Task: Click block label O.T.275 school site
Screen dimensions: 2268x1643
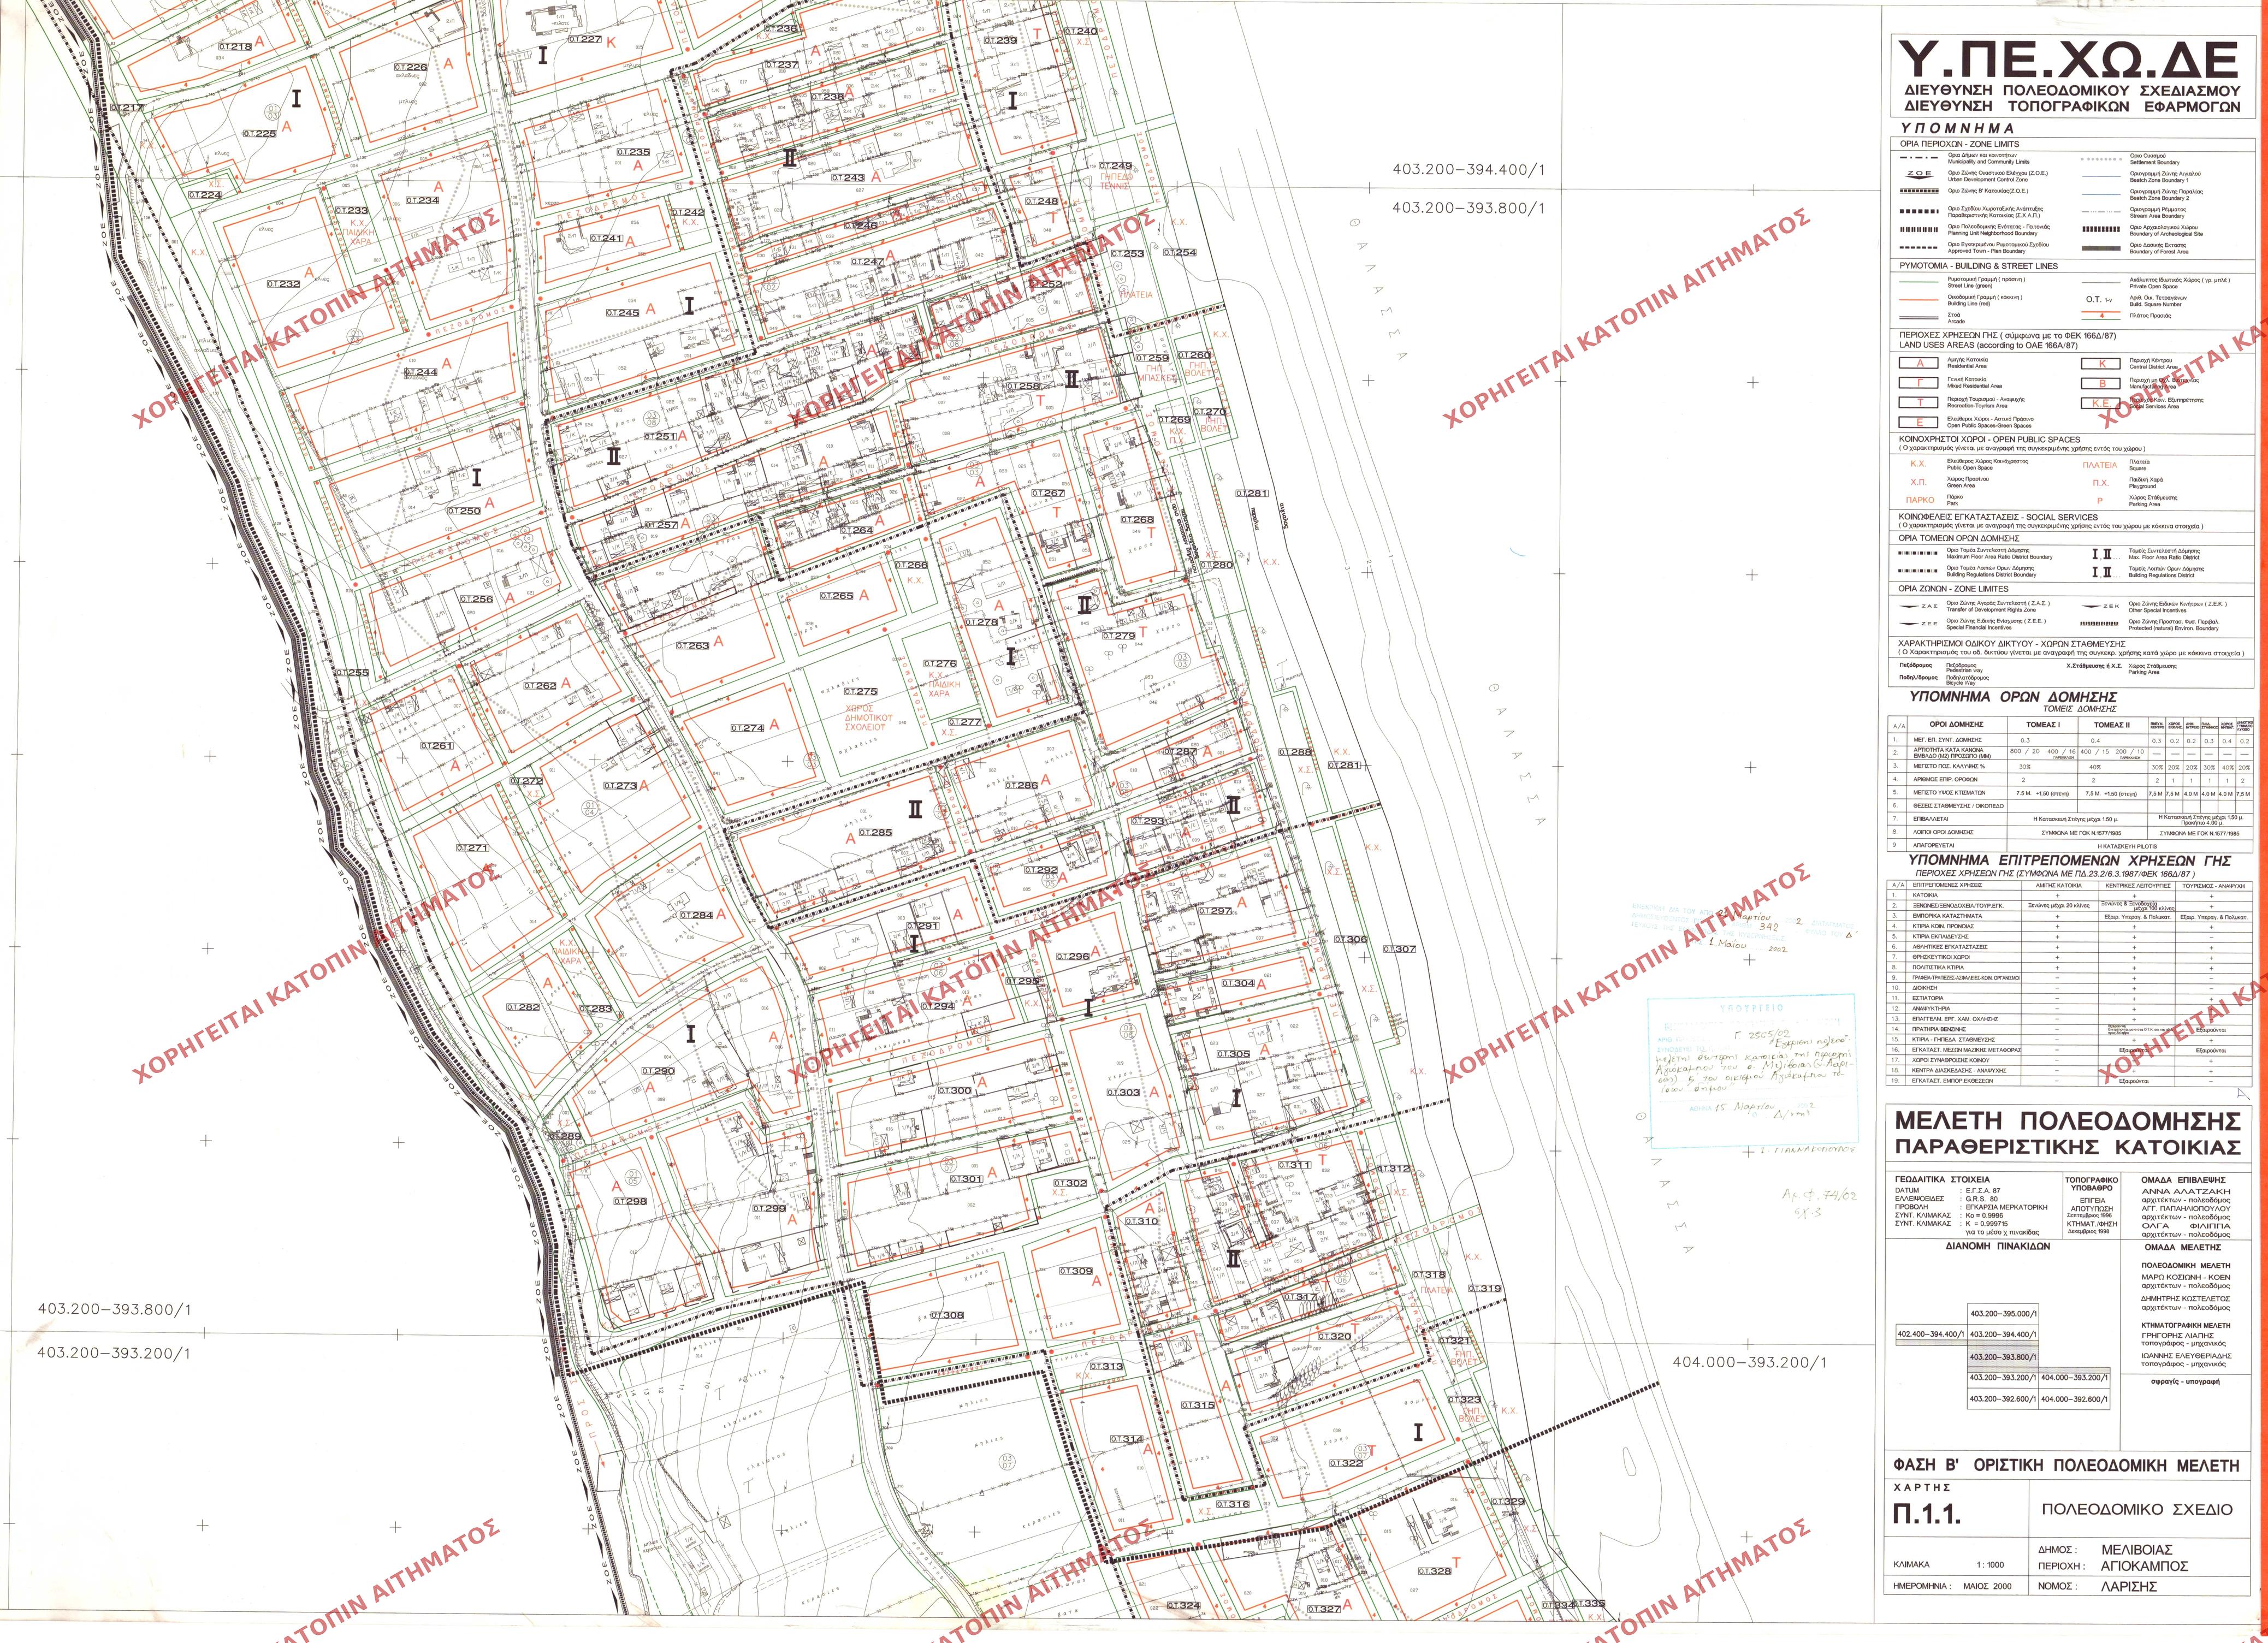Action: [x=861, y=691]
